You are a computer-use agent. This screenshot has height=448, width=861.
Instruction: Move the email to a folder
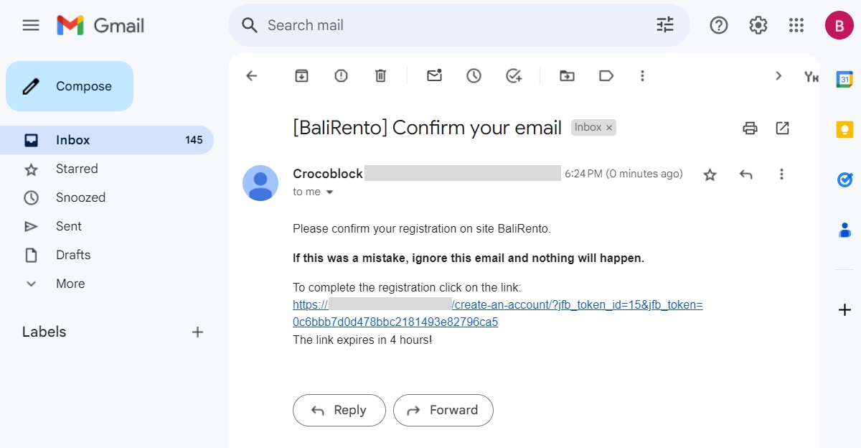(x=567, y=75)
